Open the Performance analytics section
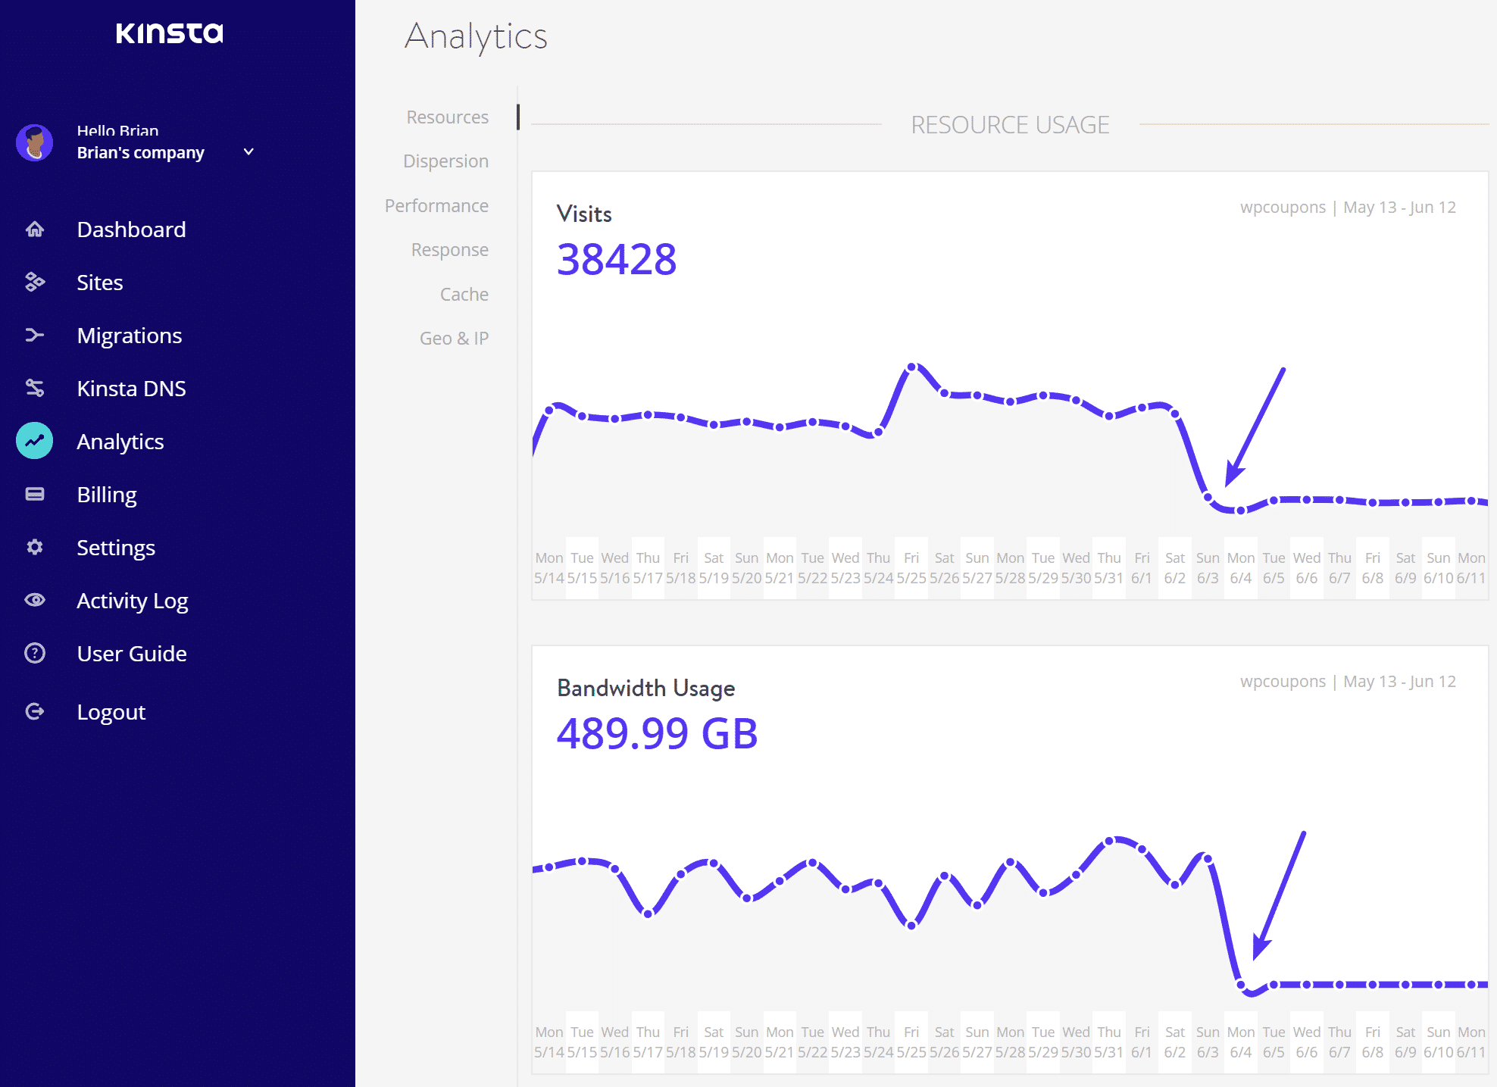The height and width of the screenshot is (1087, 1497). pyautogui.click(x=437, y=205)
